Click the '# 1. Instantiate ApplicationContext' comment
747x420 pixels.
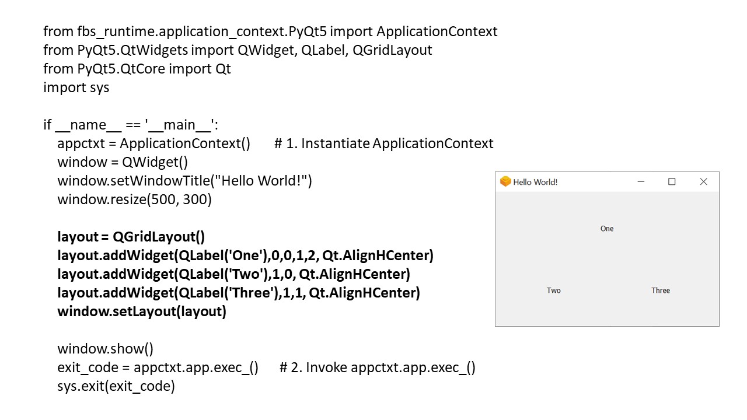383,143
